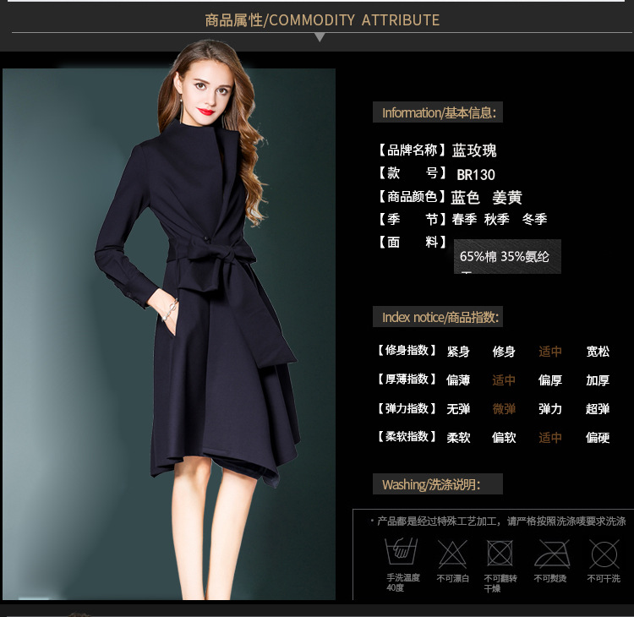634x617 pixels.
Task: Select 适中 in the 修身指数 row
Action: tap(550, 352)
